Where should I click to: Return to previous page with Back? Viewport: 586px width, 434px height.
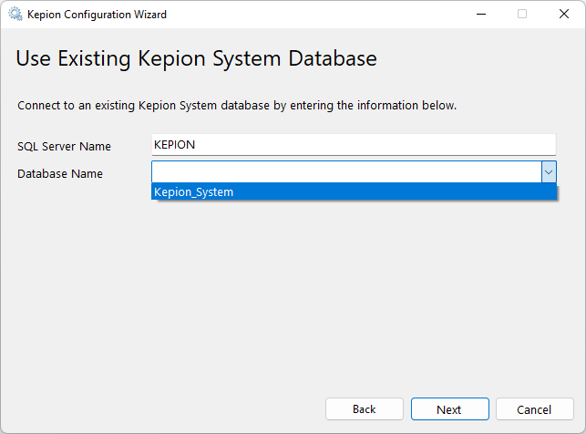365,409
